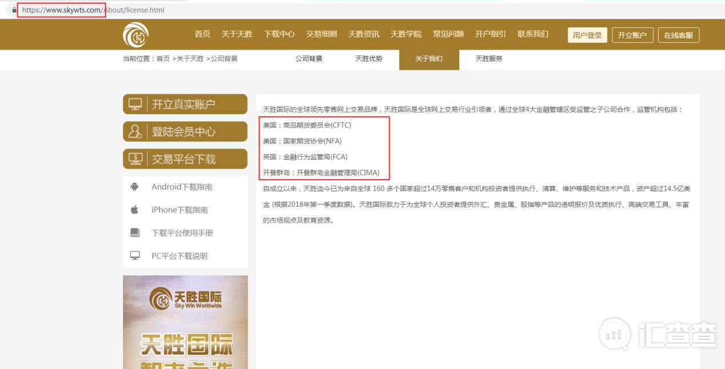Open 天胜资讯 navigation menu

click(364, 34)
